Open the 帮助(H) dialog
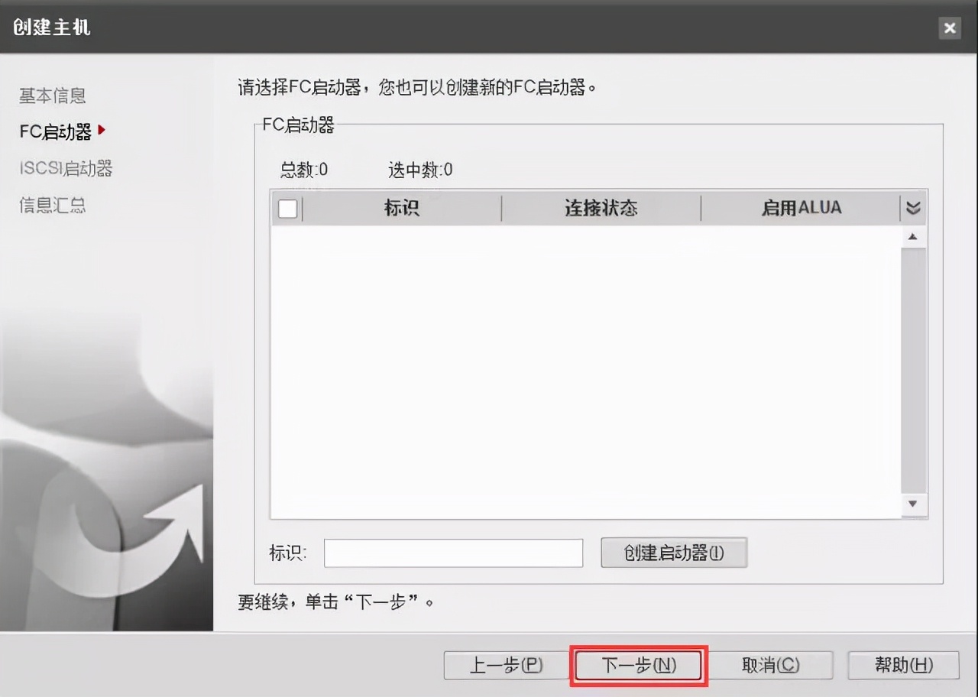 pos(903,664)
